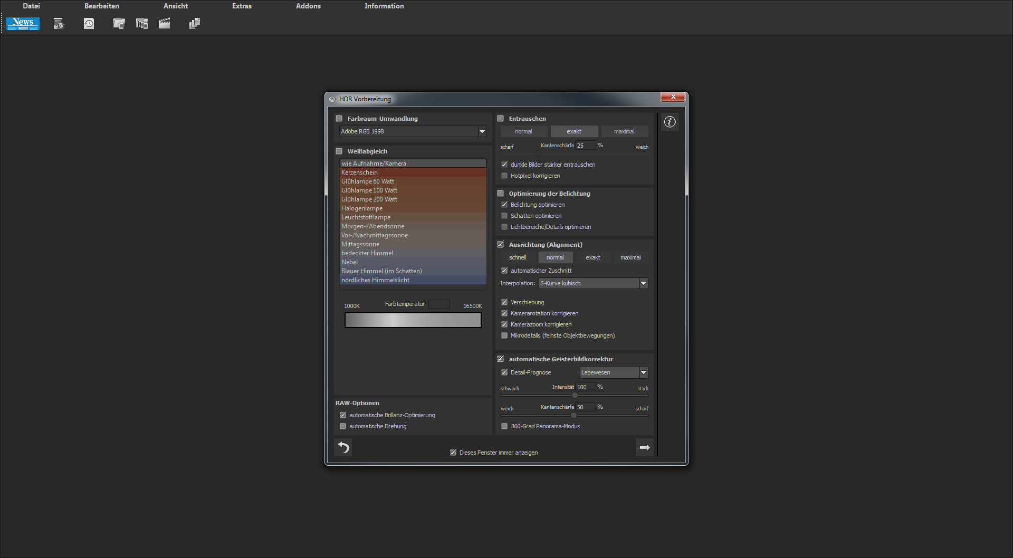Click the reset undo arrow icon
1013x558 pixels.
click(343, 447)
